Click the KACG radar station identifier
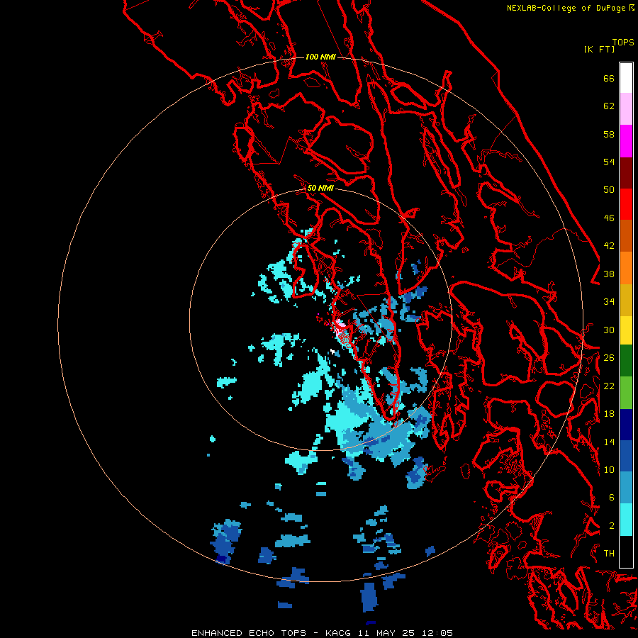 pos(340,633)
